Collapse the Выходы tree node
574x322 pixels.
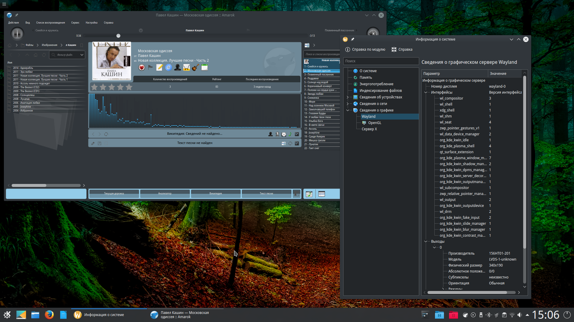click(x=426, y=241)
